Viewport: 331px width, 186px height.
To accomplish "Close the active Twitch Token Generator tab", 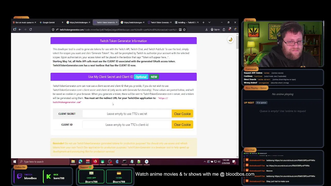I will (x=117, y=22).
